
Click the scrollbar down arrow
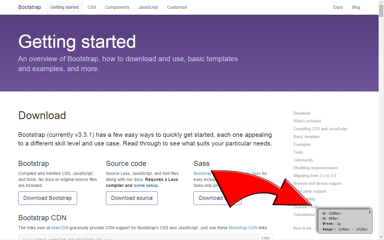coord(381,238)
